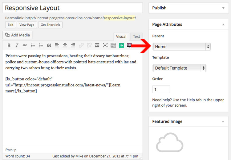Switch to the Text editor tab

point(136,36)
